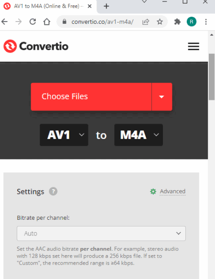Click the Convertio logo
The image size is (215, 279).
pos(36,46)
